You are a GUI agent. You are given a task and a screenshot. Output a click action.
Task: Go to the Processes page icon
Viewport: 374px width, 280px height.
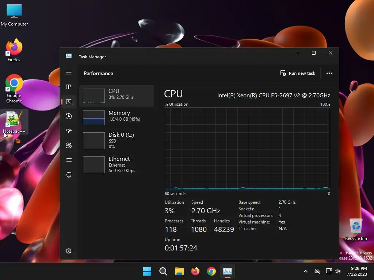click(x=69, y=87)
